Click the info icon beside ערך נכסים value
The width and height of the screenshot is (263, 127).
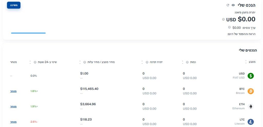click(229, 27)
